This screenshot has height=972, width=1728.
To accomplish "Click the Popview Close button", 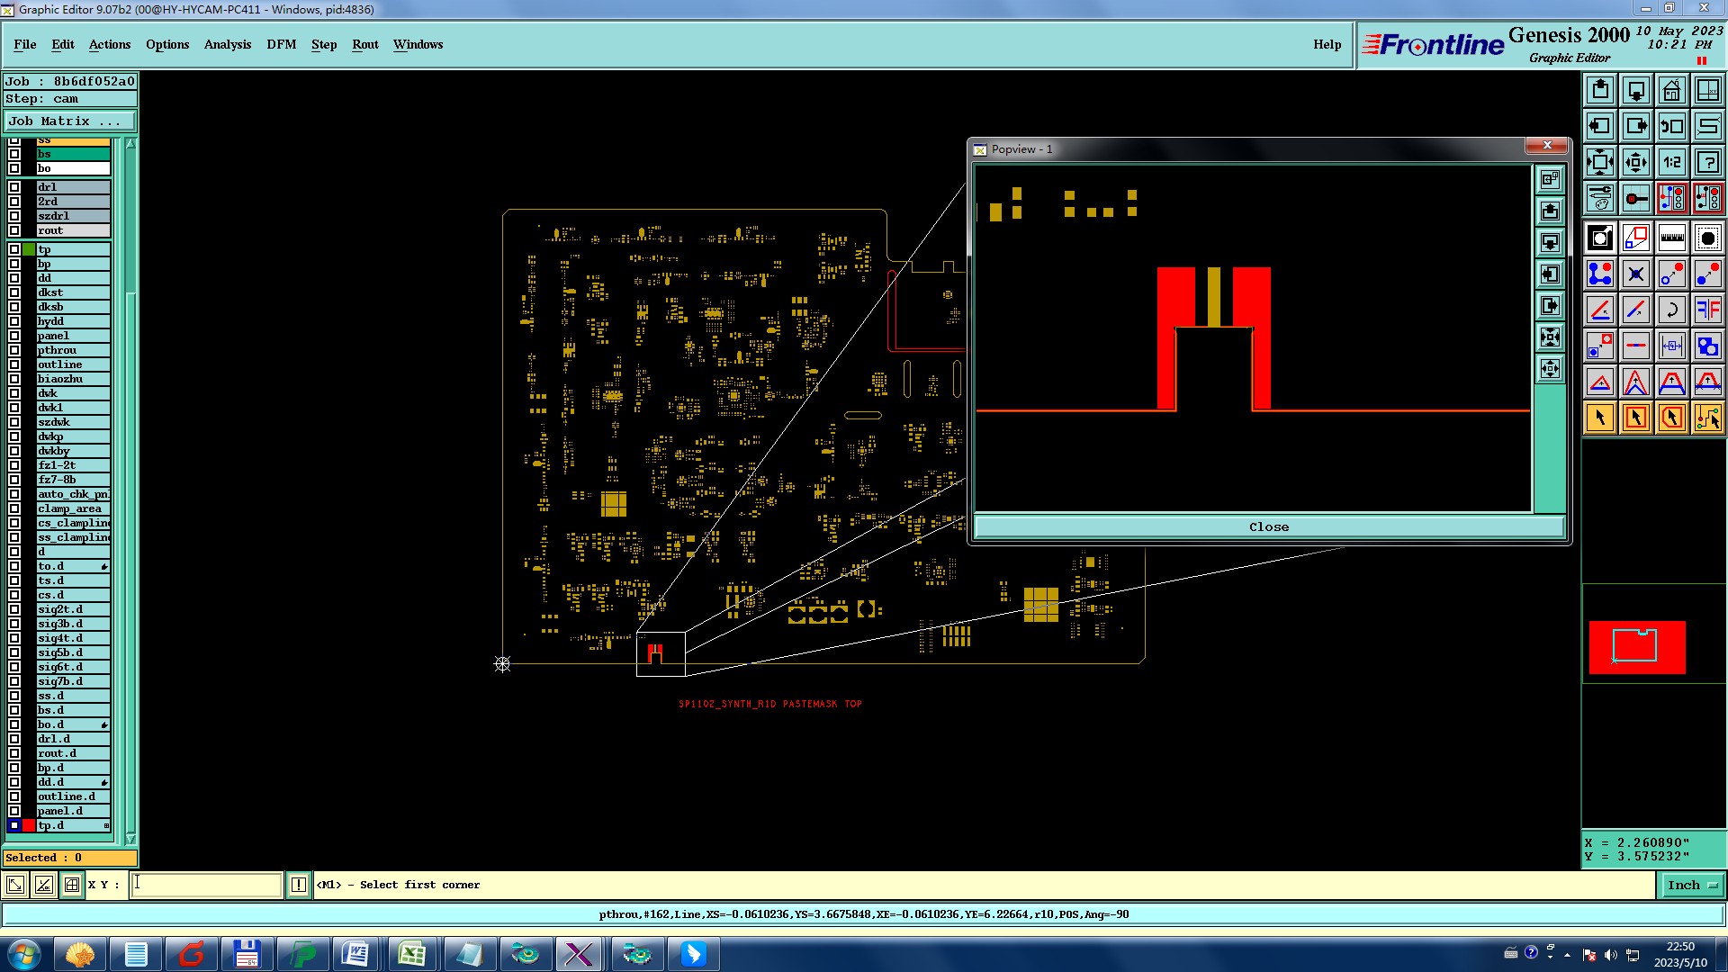I will click(x=1268, y=527).
